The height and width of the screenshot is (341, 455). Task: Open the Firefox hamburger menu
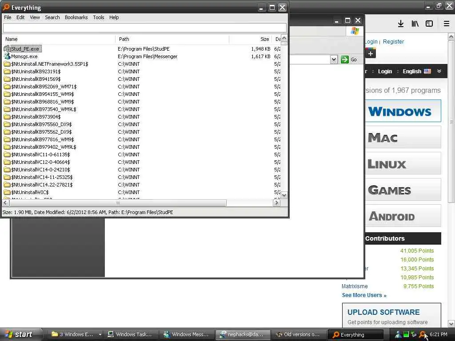click(x=447, y=24)
